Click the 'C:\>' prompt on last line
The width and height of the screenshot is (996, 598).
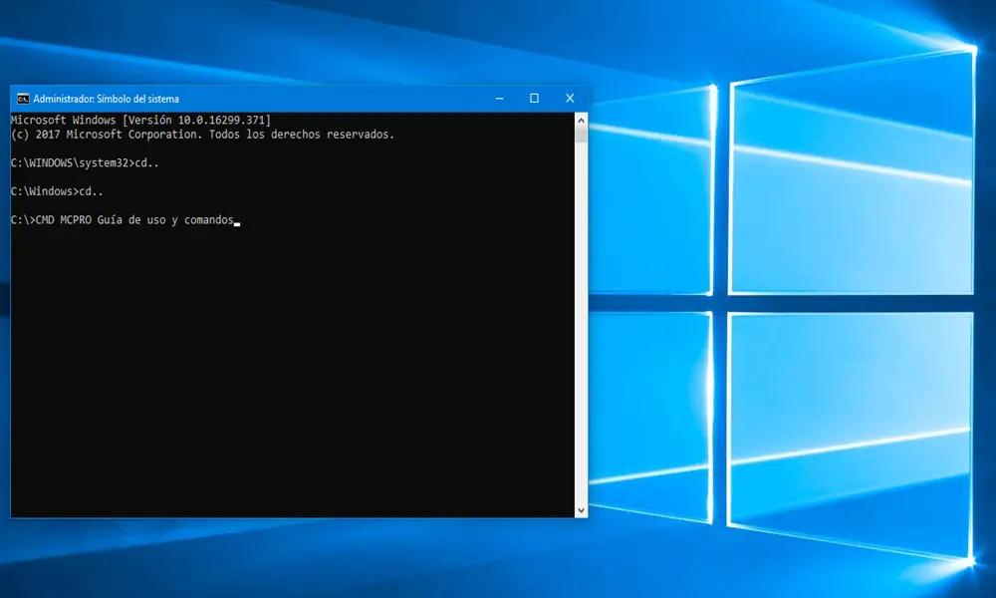21,219
